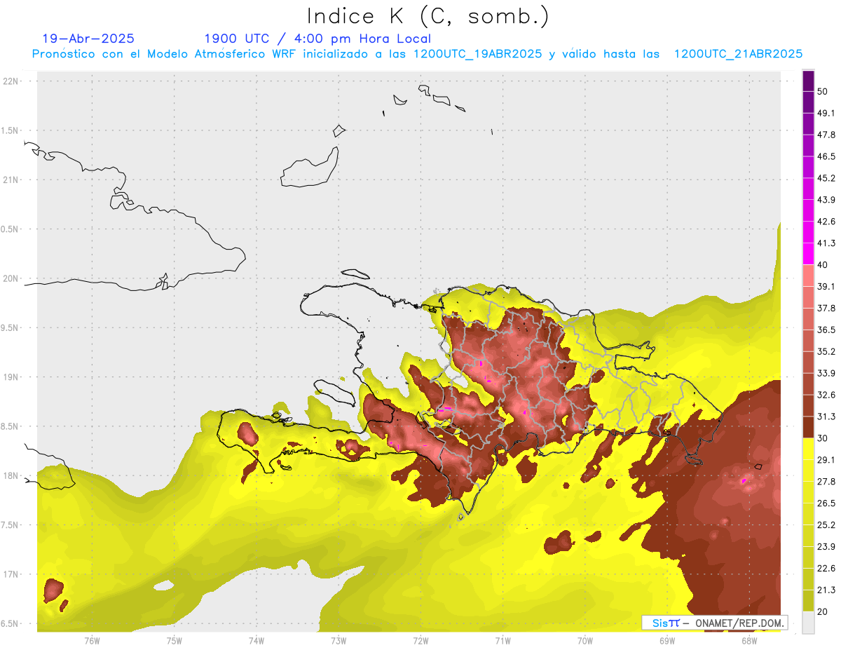Image resolution: width=841 pixels, height=650 pixels.
Task: Click legend value "20"
Action: [822, 611]
